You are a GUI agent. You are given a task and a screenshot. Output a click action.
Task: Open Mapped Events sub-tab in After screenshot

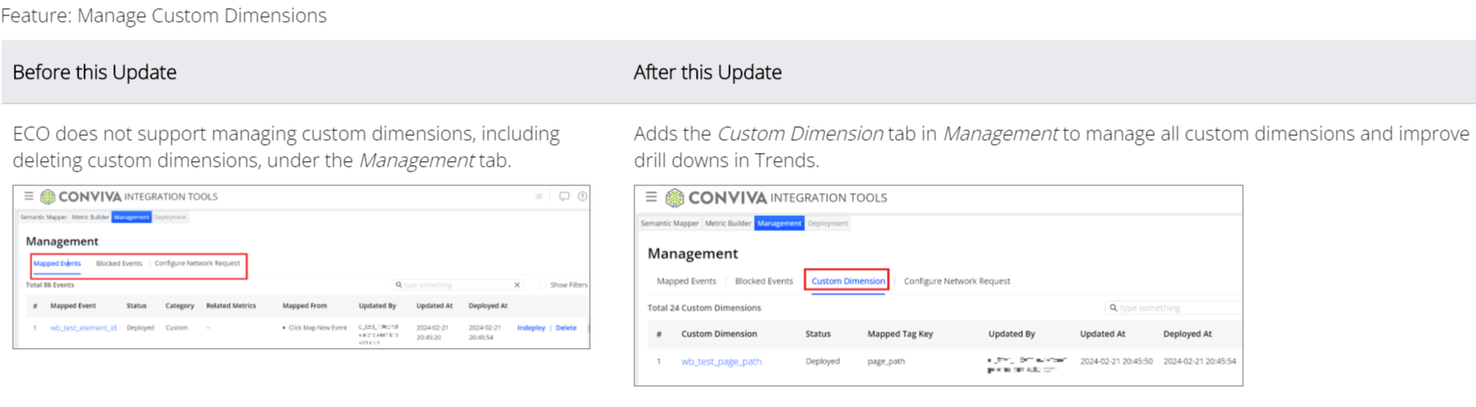click(686, 281)
